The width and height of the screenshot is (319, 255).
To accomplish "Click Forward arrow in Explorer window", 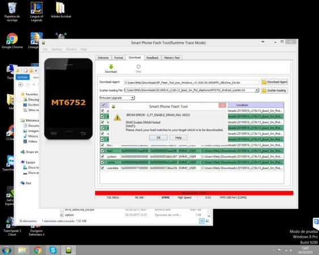I will [28, 85].
